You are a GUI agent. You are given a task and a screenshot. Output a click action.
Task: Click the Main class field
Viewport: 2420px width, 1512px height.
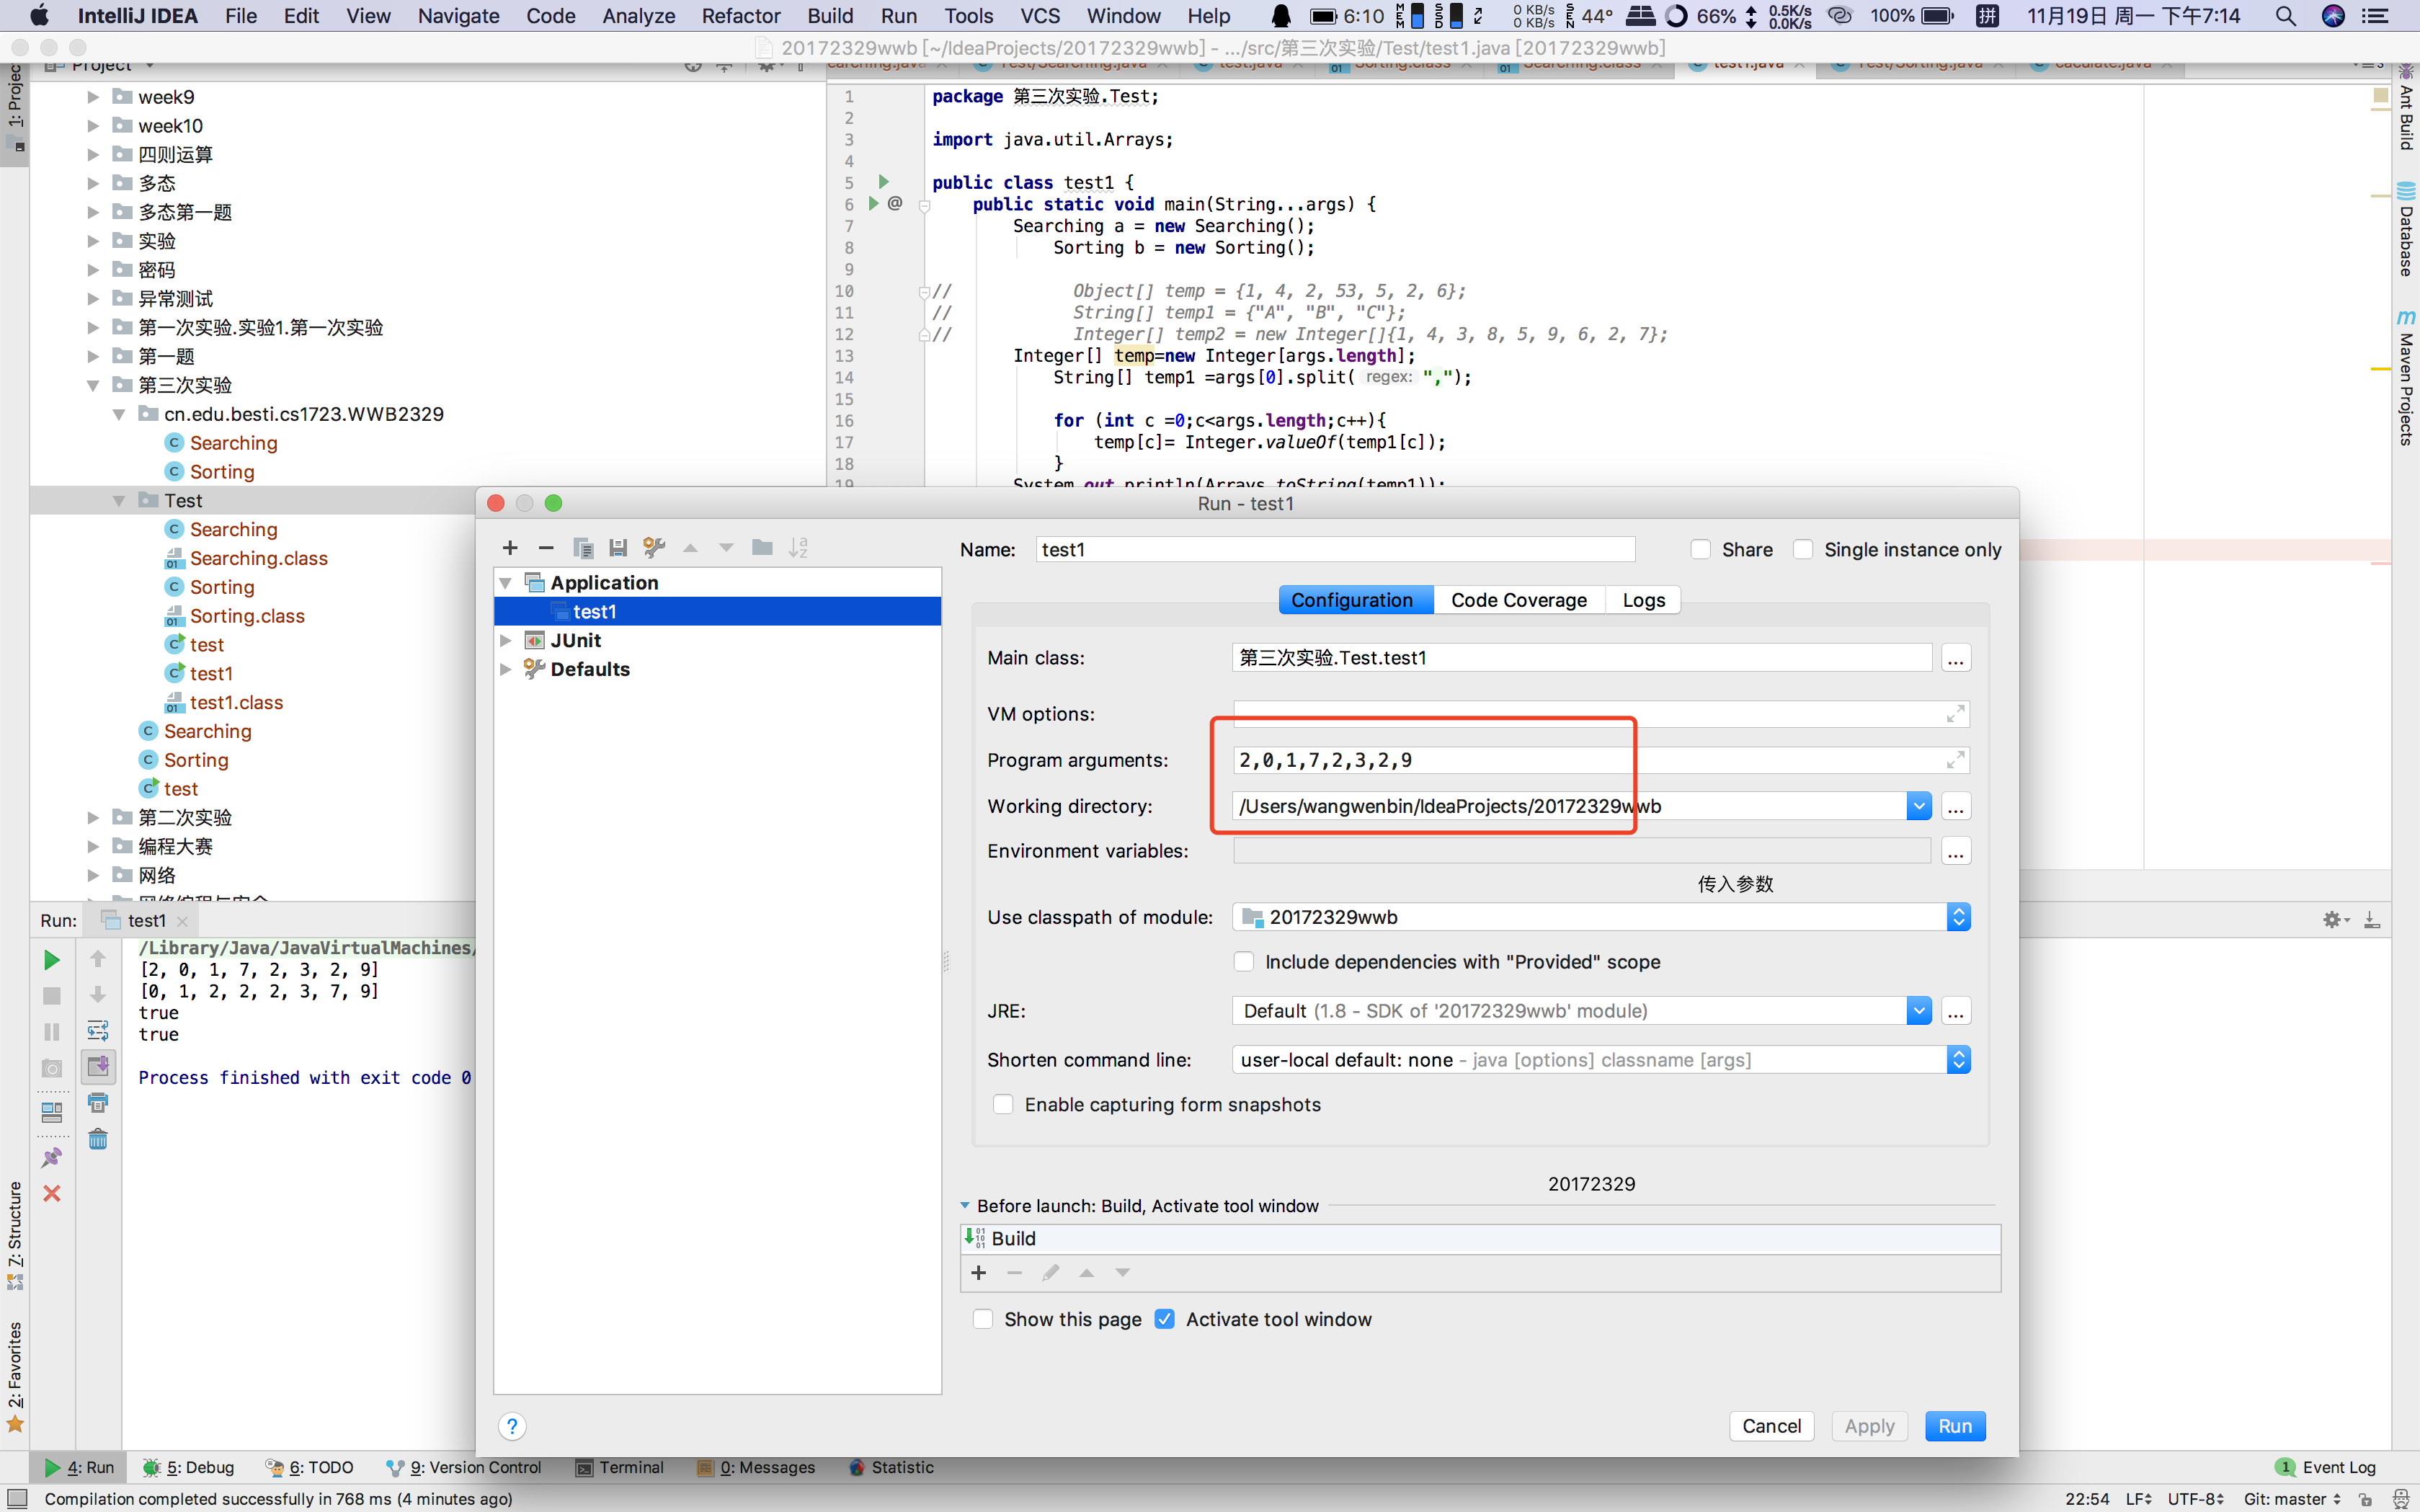point(1582,658)
